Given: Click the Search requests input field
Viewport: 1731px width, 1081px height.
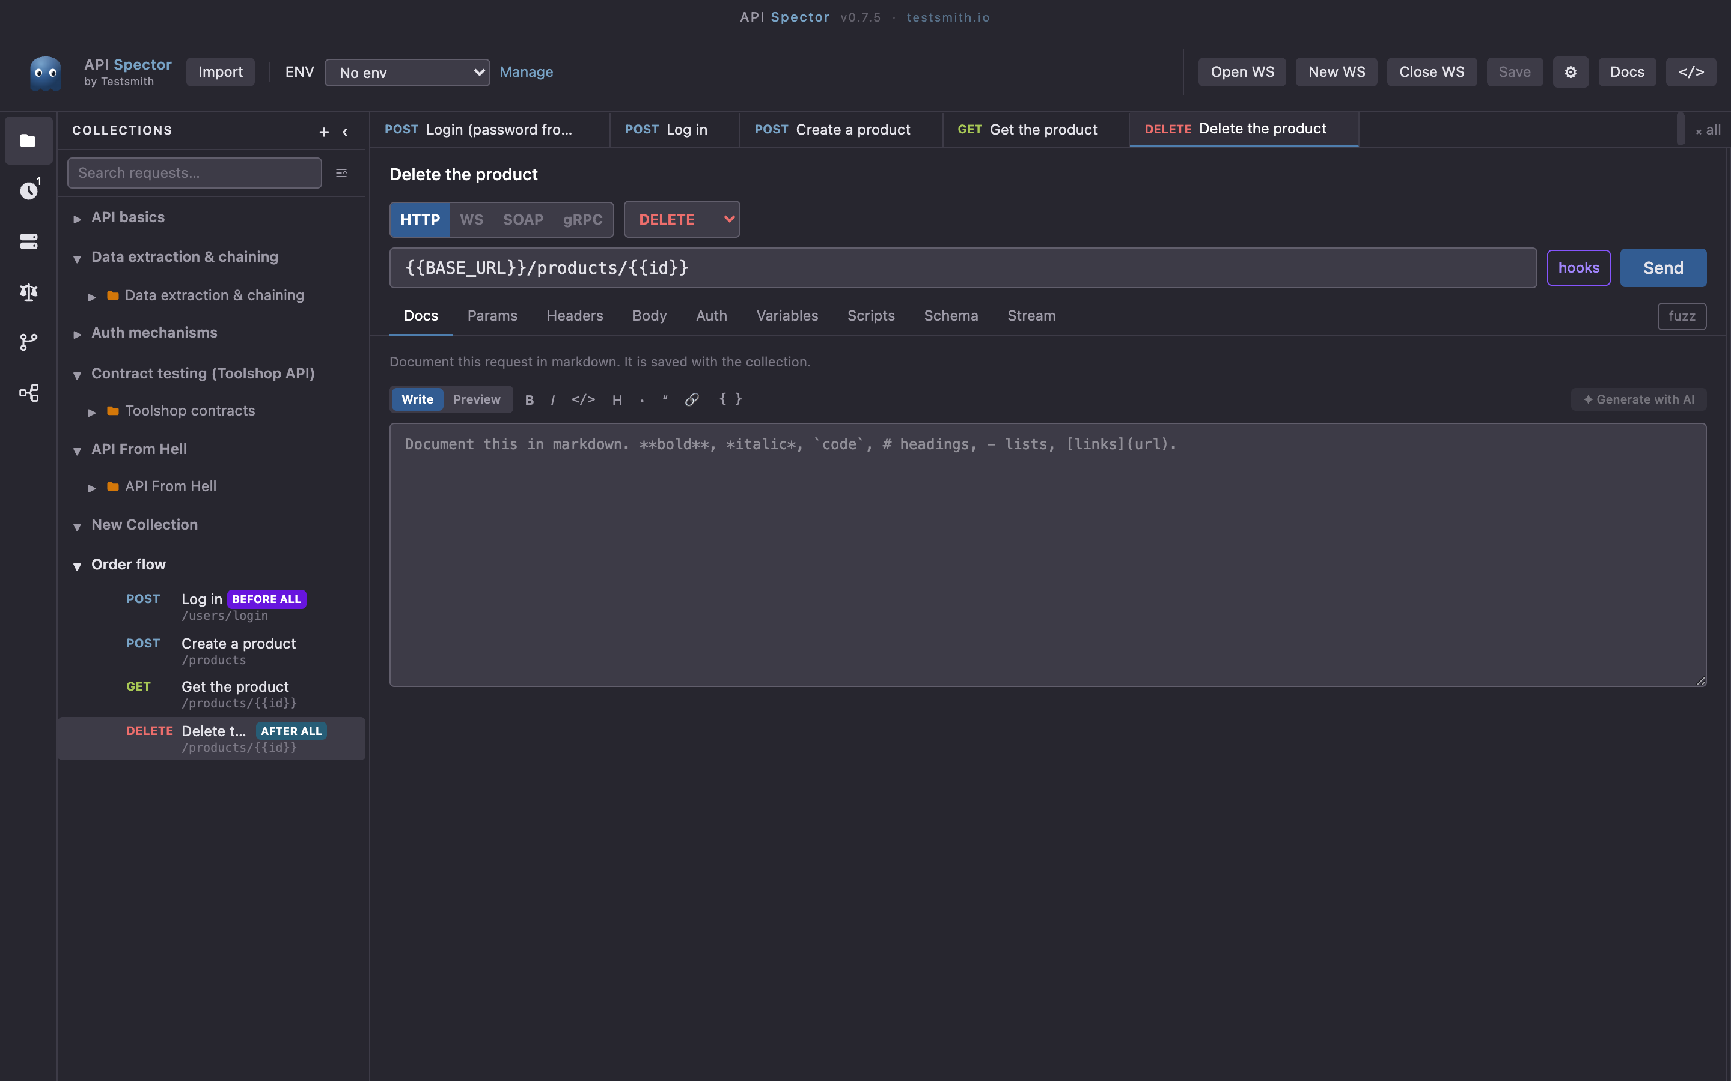Looking at the screenshot, I should (195, 173).
